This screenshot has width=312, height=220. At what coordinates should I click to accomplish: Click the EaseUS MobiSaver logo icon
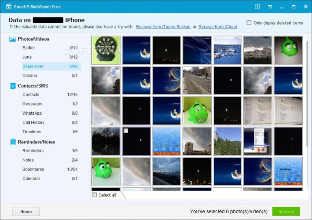pyautogui.click(x=8, y=7)
